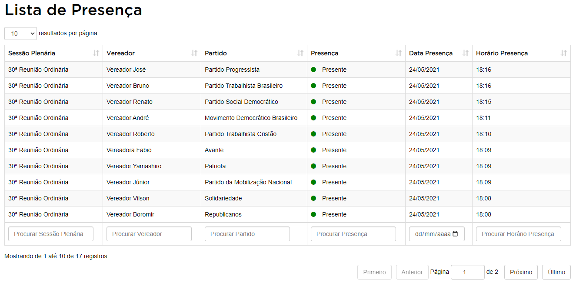The width and height of the screenshot is (576, 283).
Task: Click green status dot for Vereador José
Action: pyautogui.click(x=313, y=70)
